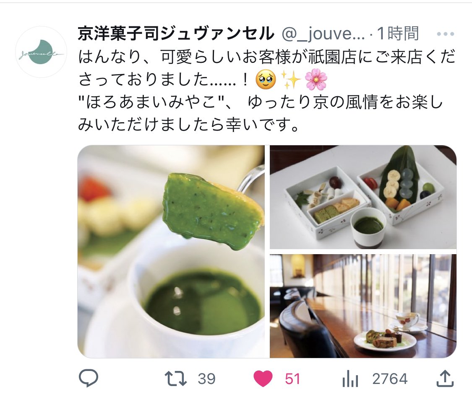Open the view analytics bar chart icon
Image resolution: width=472 pixels, height=412 pixels.
[350, 379]
